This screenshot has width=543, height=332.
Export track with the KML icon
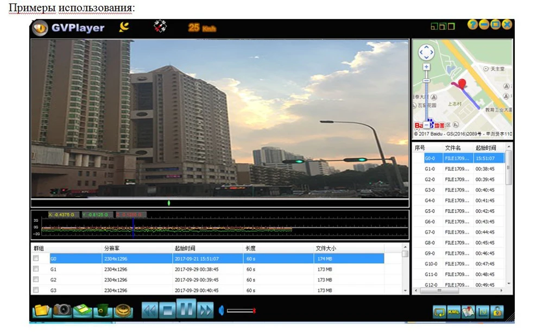click(x=453, y=312)
